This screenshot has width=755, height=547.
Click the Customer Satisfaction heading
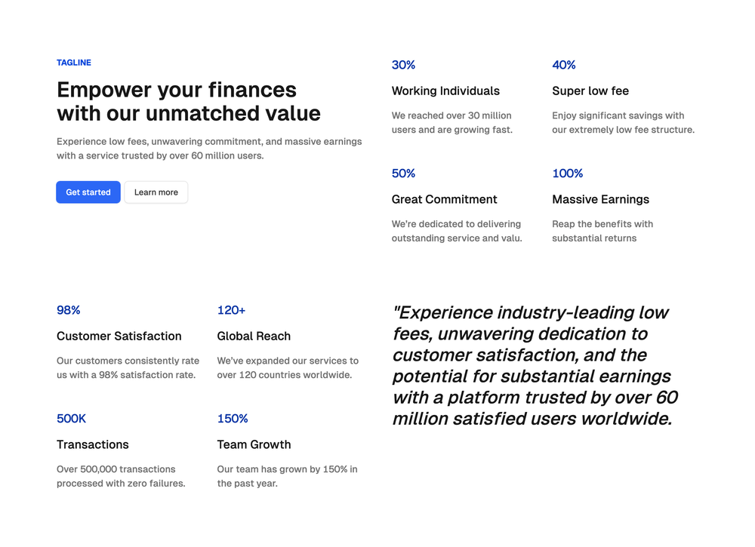tap(119, 336)
